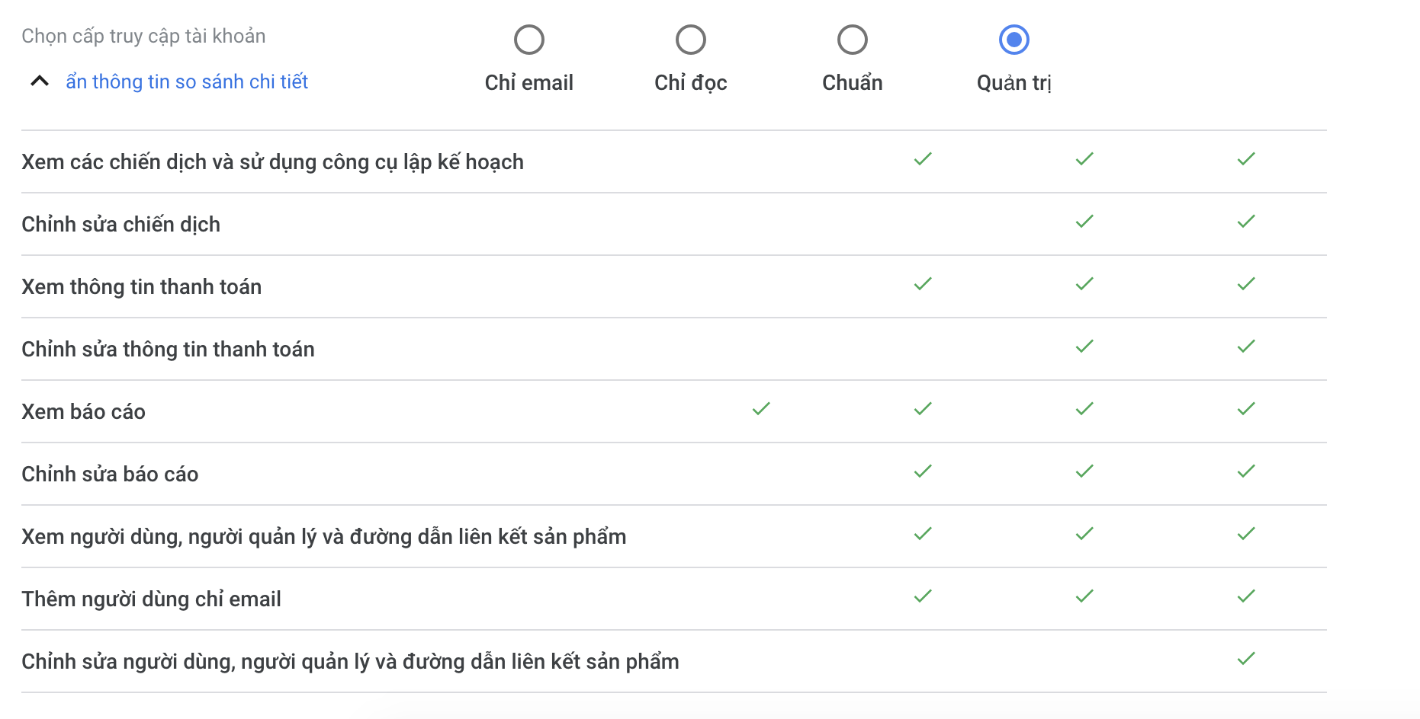Click the first checkmark in Xem báo cáo row
The width and height of the screenshot is (1420, 719).
(761, 408)
